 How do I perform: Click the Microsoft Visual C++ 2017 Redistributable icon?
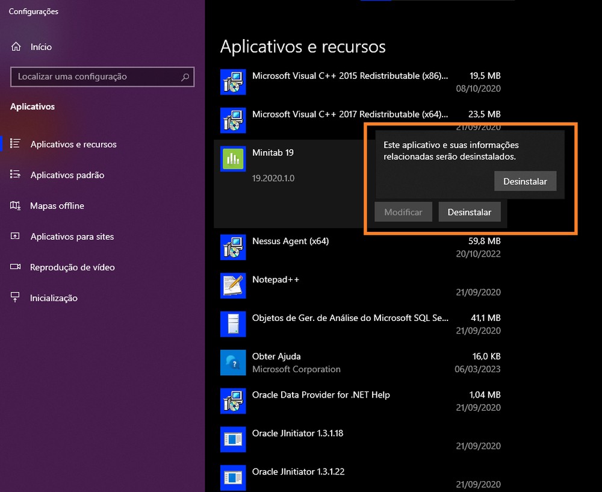tap(233, 120)
